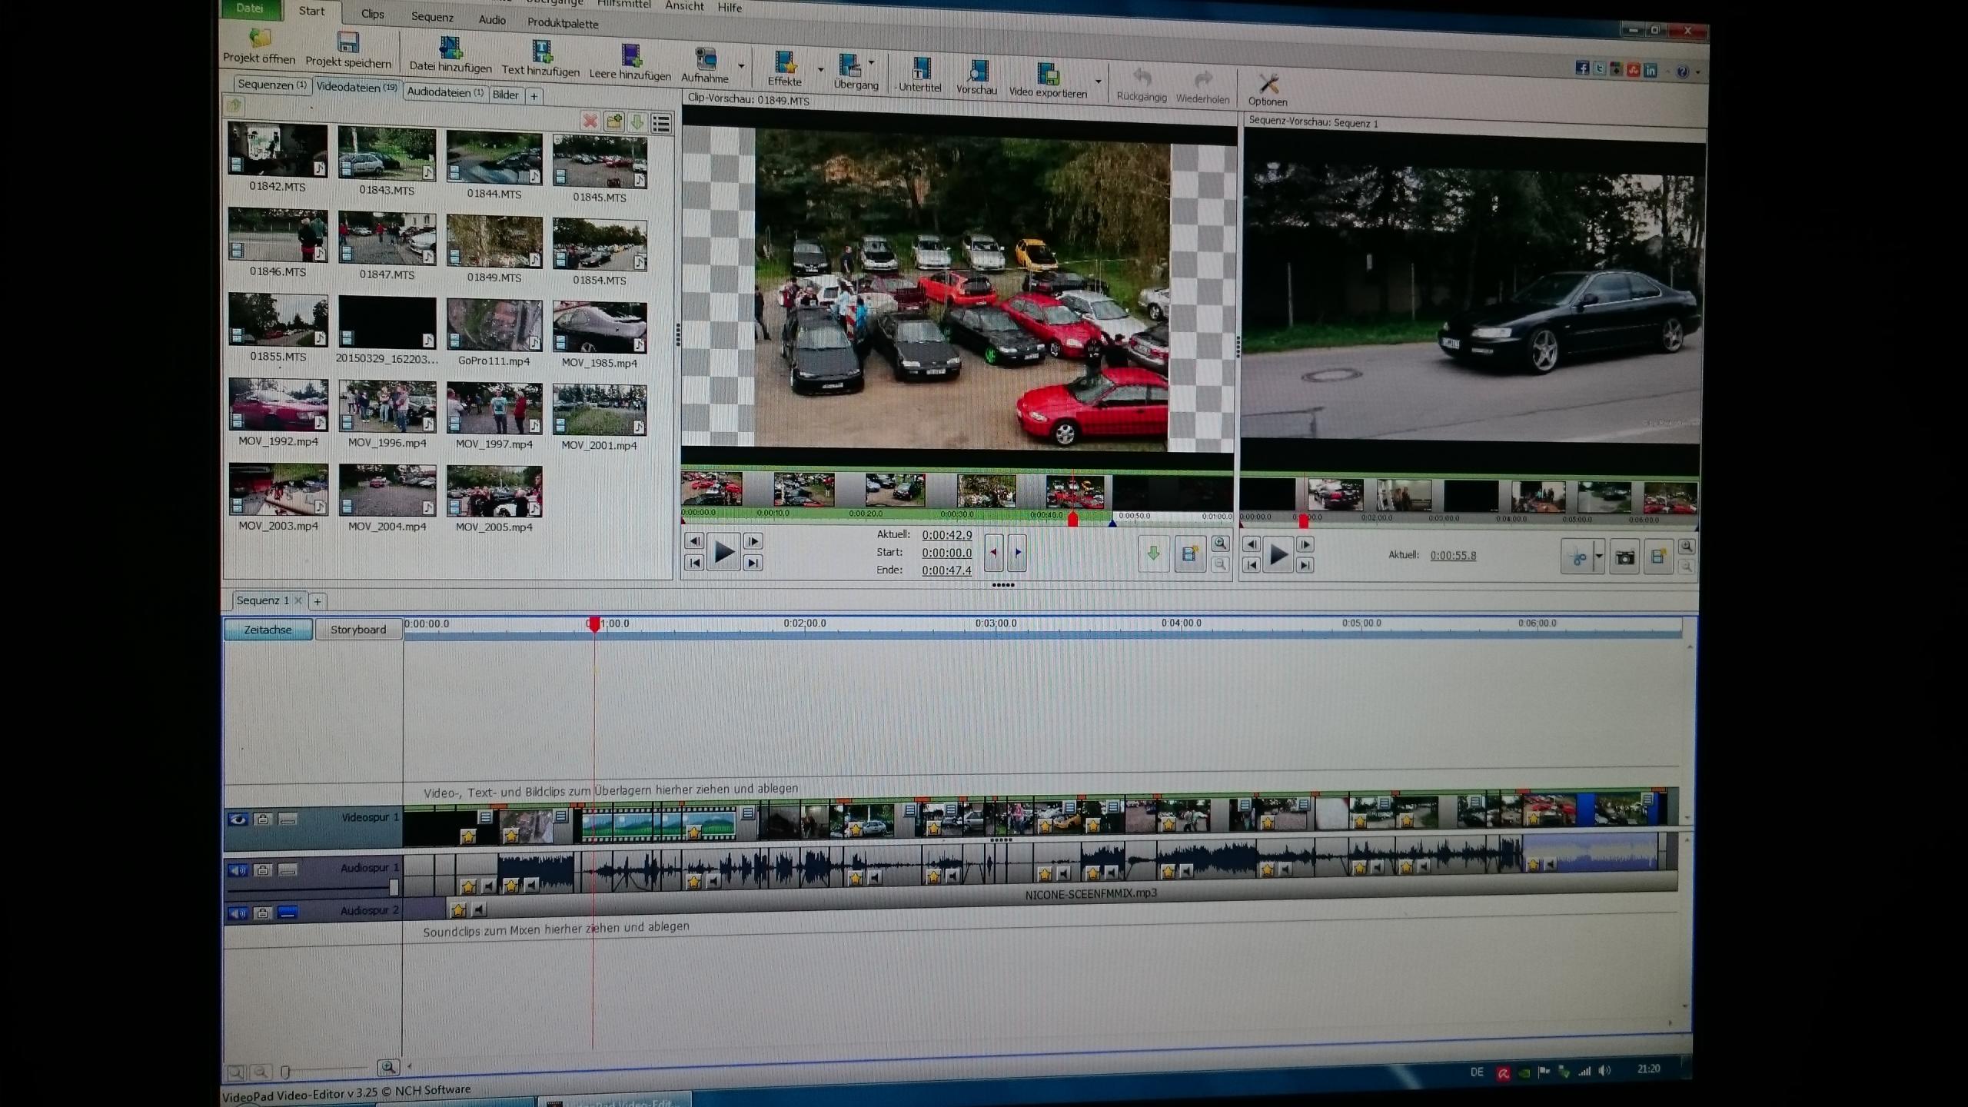Image resolution: width=1968 pixels, height=1107 pixels.
Task: Select the GoPro111.mp4 thumbnail
Action: [494, 325]
